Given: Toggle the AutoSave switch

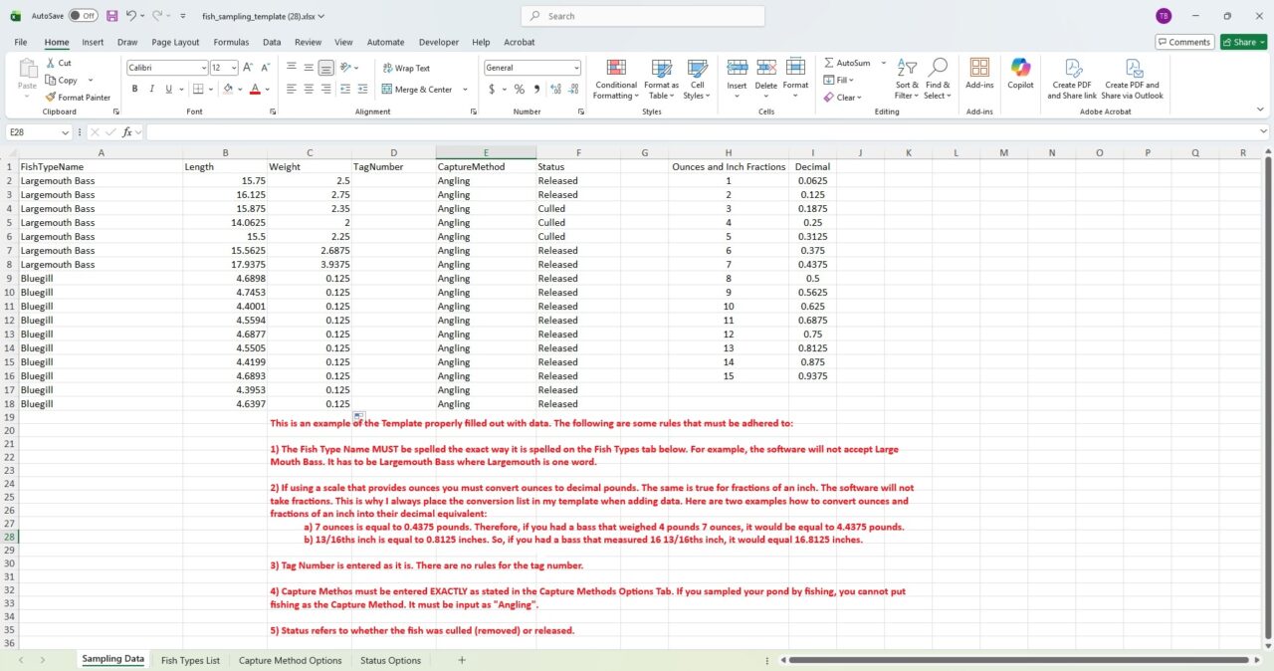Looking at the screenshot, I should coord(83,16).
